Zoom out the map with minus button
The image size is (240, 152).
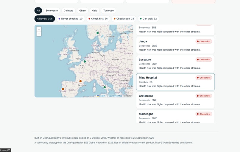click(x=39, y=34)
